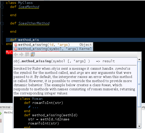Click the SomeMethod method name
This screenshot has height=133, width=145.
pos(29,7)
